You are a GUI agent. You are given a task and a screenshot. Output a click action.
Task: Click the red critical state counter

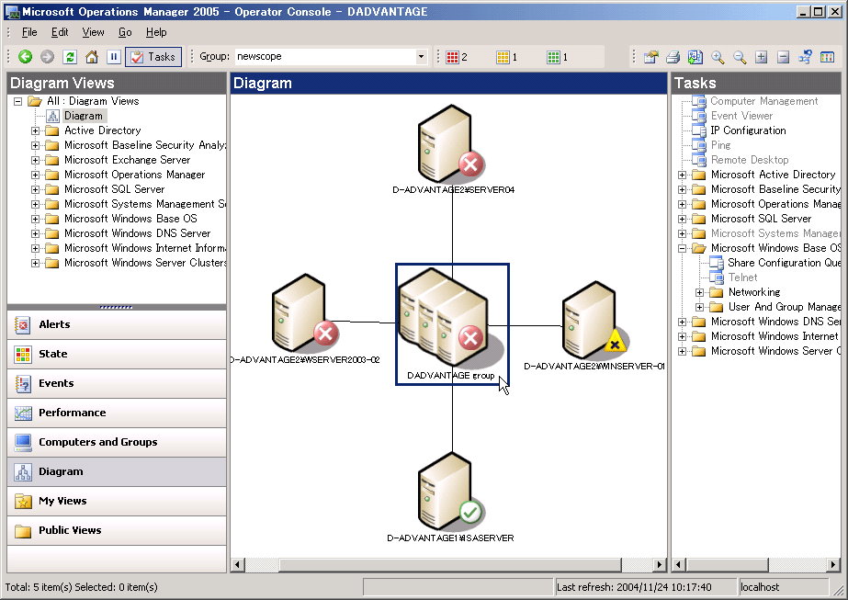[x=457, y=57]
